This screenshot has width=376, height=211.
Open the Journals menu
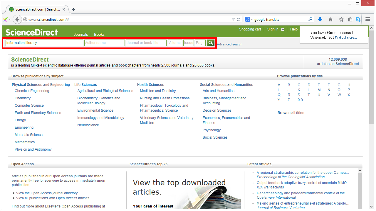81,34
